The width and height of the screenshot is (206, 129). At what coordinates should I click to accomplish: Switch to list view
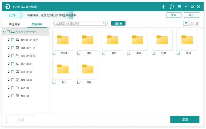(191, 23)
